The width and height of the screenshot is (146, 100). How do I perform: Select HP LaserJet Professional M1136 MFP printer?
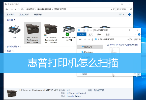(51, 33)
